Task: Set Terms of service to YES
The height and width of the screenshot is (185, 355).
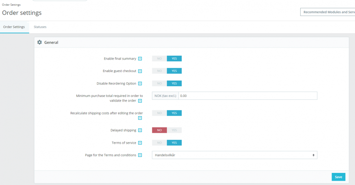Action: tap(174, 143)
